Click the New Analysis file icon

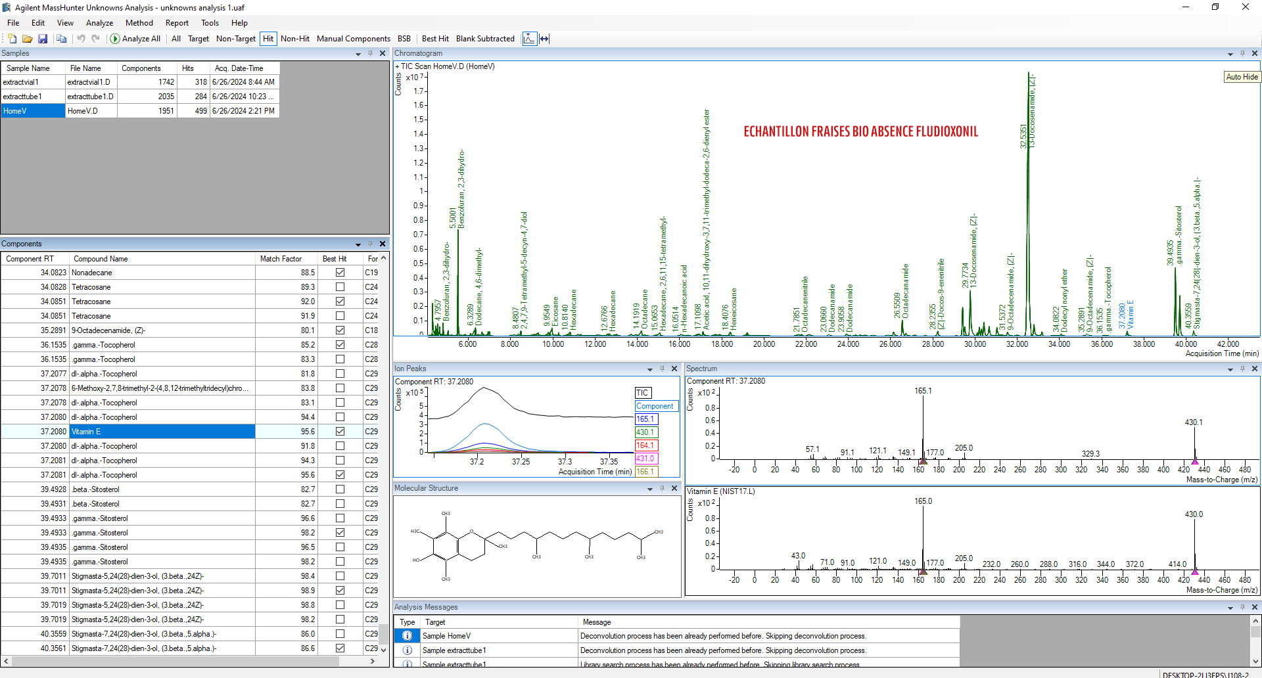12,39
